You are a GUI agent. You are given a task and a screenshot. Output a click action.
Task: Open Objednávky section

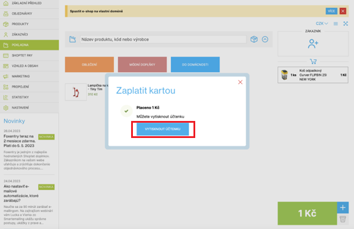pos(29,14)
